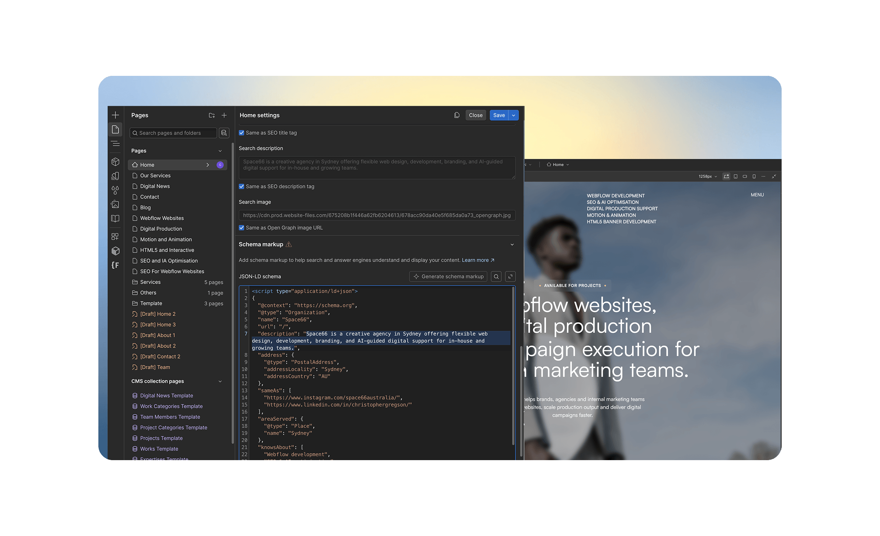Collapse the Pages section list
880x536 pixels.
pyautogui.click(x=220, y=151)
